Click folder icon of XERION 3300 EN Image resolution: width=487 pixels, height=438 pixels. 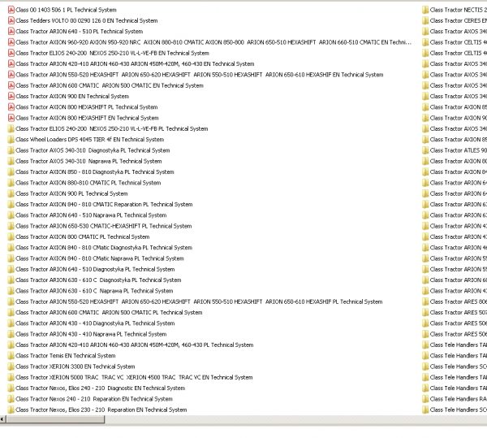click(11, 366)
